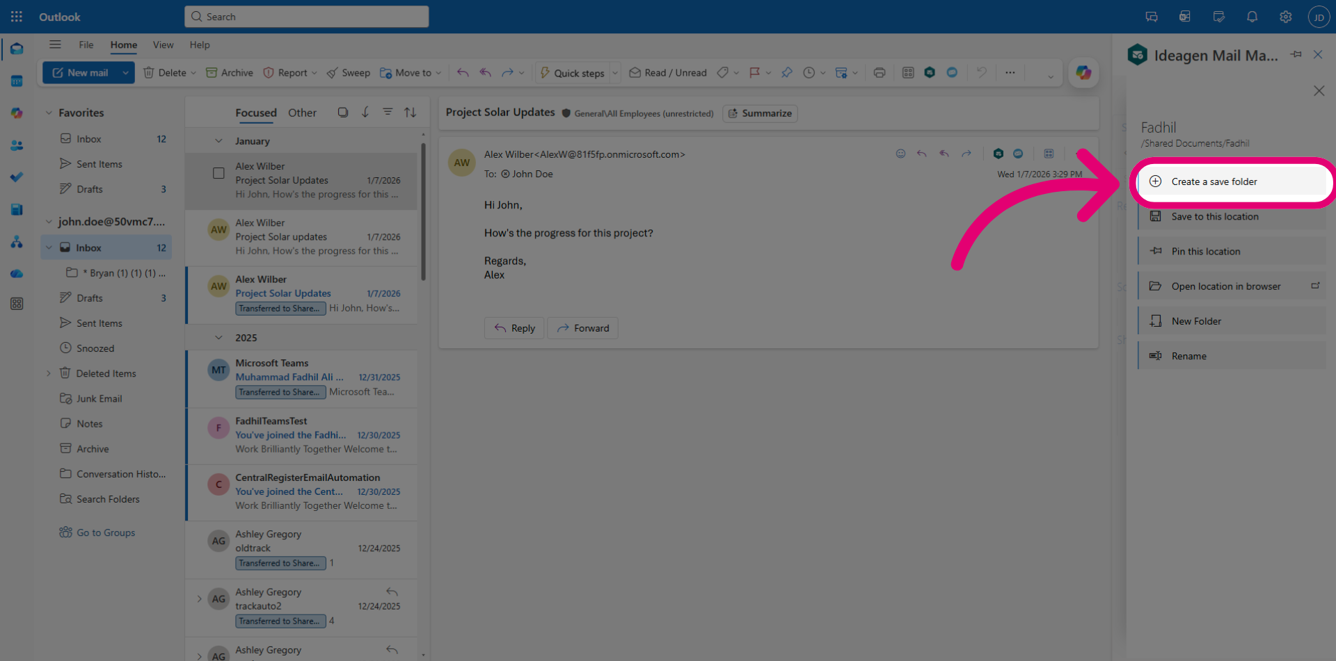The image size is (1336, 661).
Task: Toggle the navigation pane hamburger icon
Action: [55, 44]
